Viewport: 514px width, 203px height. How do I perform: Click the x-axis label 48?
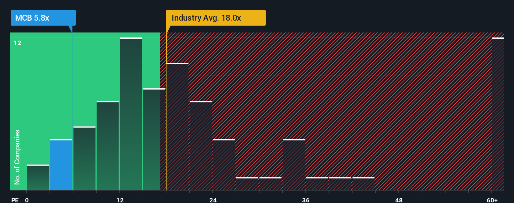(x=399, y=200)
